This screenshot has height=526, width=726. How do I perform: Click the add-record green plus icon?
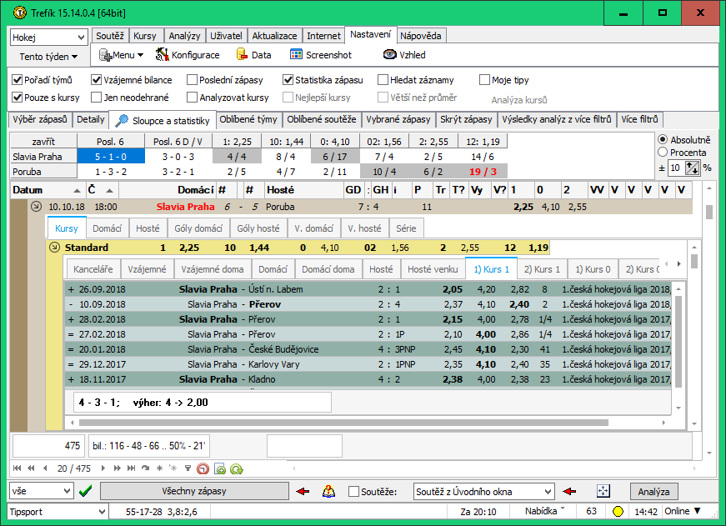pos(220,469)
